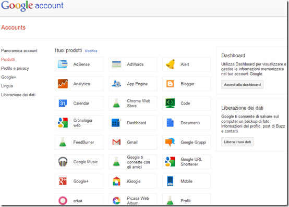Screen dimensions: 289x207
Task: Open the AdWords icon
Action: pos(116,64)
